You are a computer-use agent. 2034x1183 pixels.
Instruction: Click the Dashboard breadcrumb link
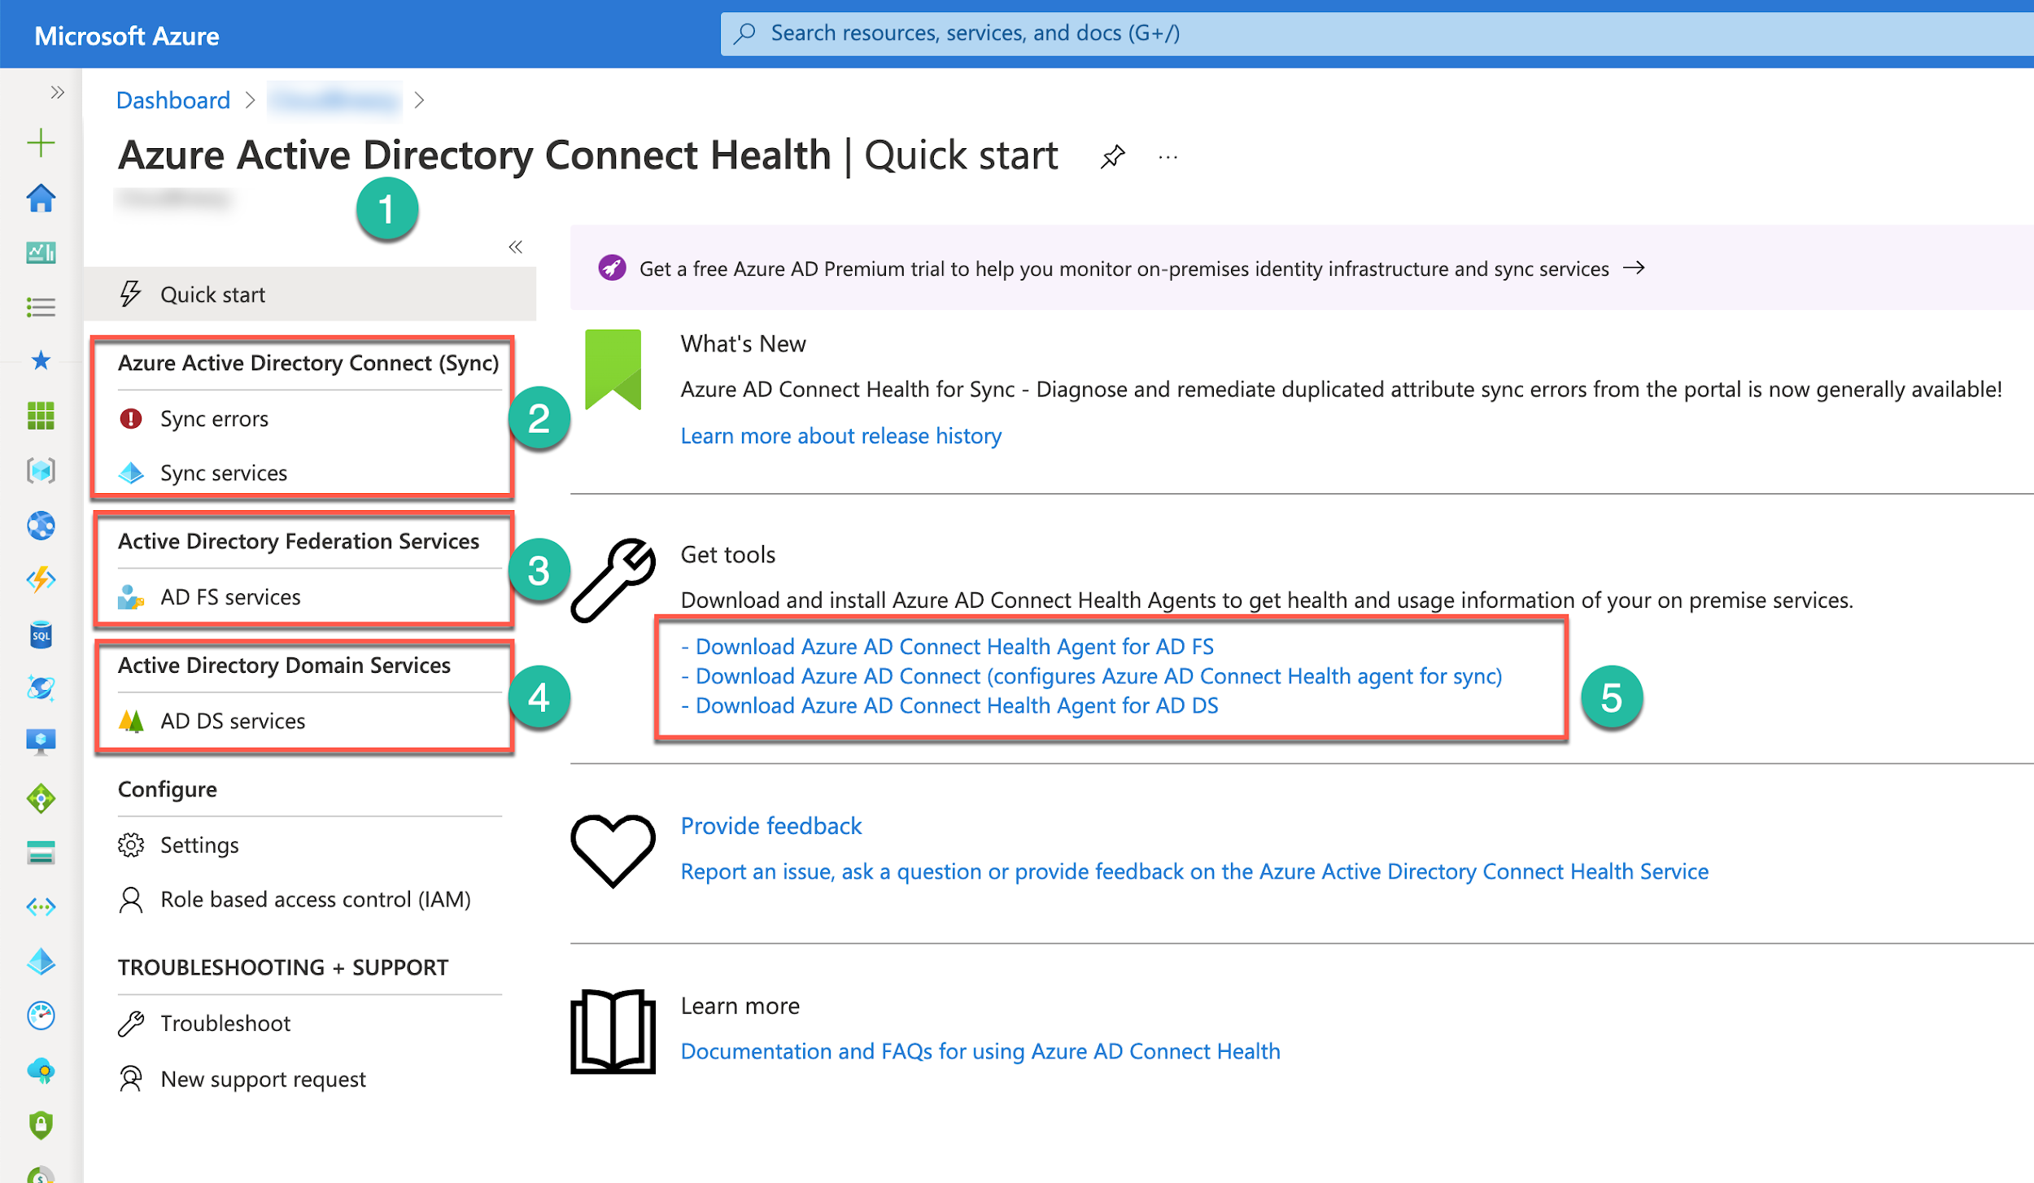point(173,100)
